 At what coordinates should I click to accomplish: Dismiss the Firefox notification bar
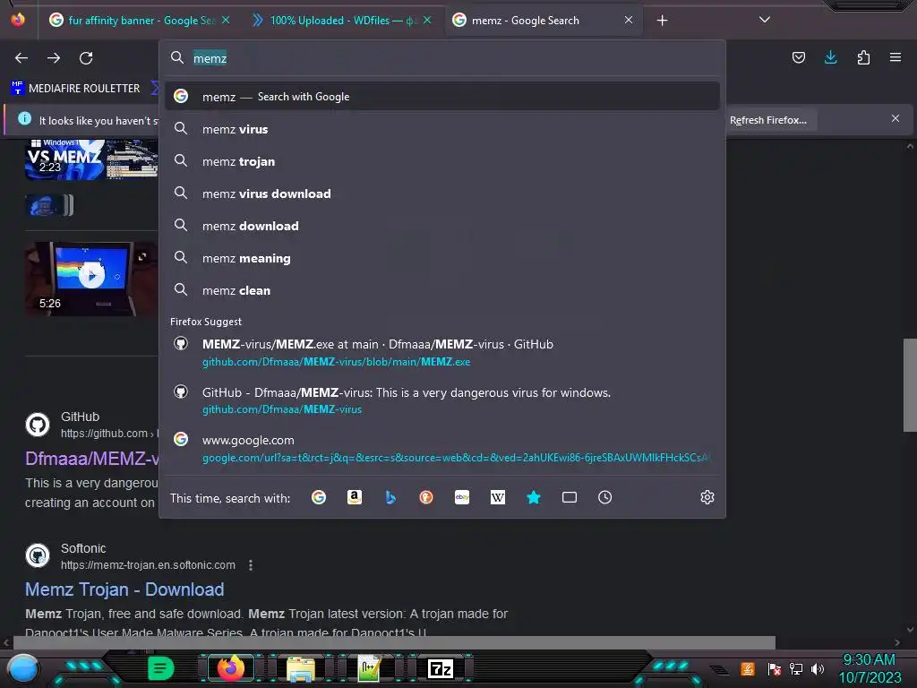click(x=896, y=118)
